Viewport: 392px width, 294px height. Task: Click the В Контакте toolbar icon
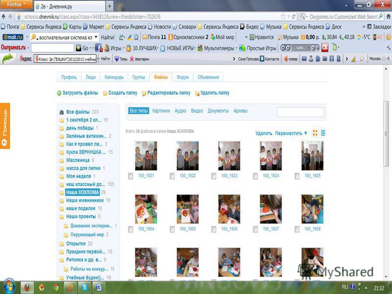coord(269,59)
